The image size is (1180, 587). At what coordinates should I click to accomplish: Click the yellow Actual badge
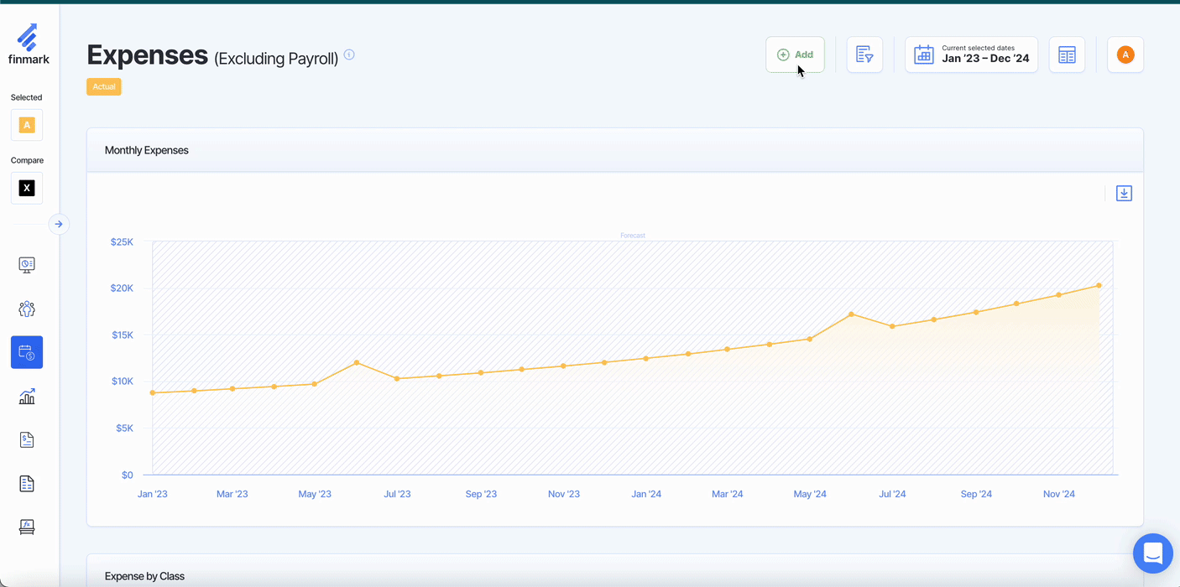pyautogui.click(x=104, y=86)
